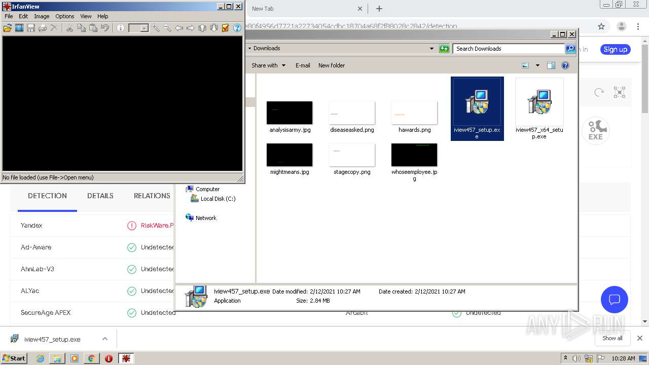The width and height of the screenshot is (649, 365).
Task: Open the Share with dropdown
Action: (269, 65)
